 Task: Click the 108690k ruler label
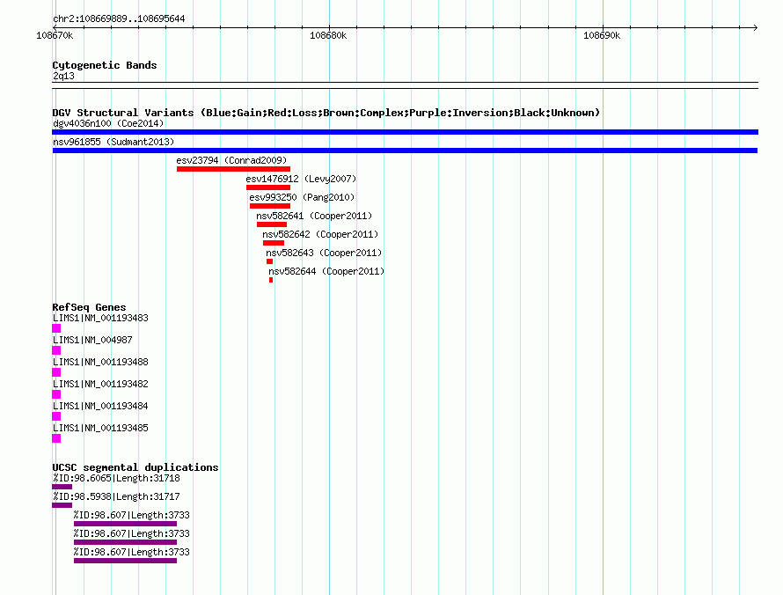[602, 35]
